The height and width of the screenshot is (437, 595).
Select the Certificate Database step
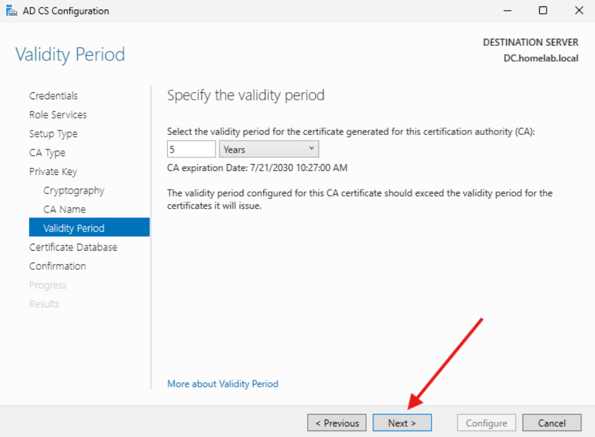coord(73,247)
